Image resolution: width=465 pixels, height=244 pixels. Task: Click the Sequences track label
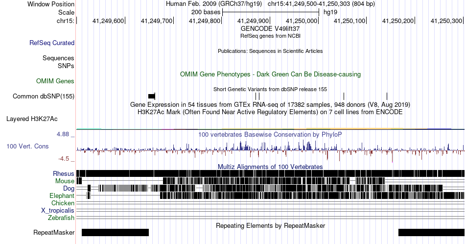tap(58, 58)
